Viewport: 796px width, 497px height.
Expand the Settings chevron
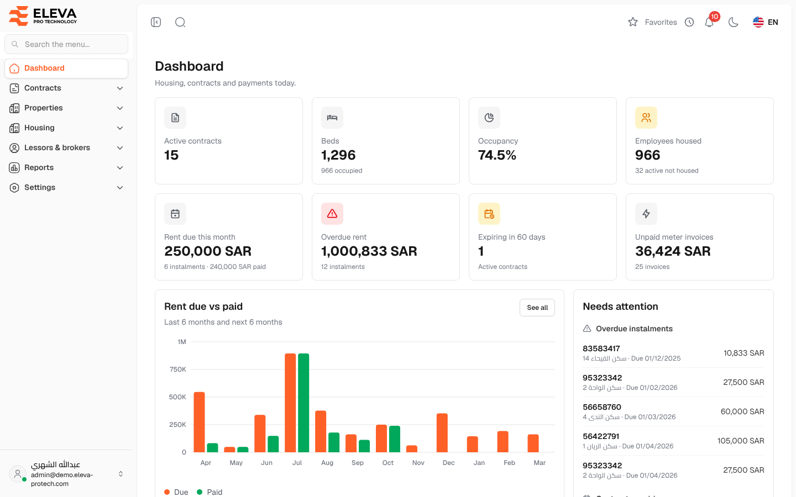[x=120, y=188]
